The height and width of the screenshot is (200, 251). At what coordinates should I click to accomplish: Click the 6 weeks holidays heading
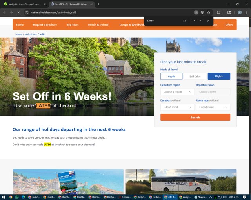69,130
